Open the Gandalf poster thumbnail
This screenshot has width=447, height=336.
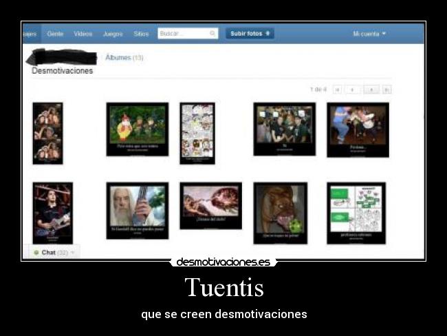(x=138, y=211)
